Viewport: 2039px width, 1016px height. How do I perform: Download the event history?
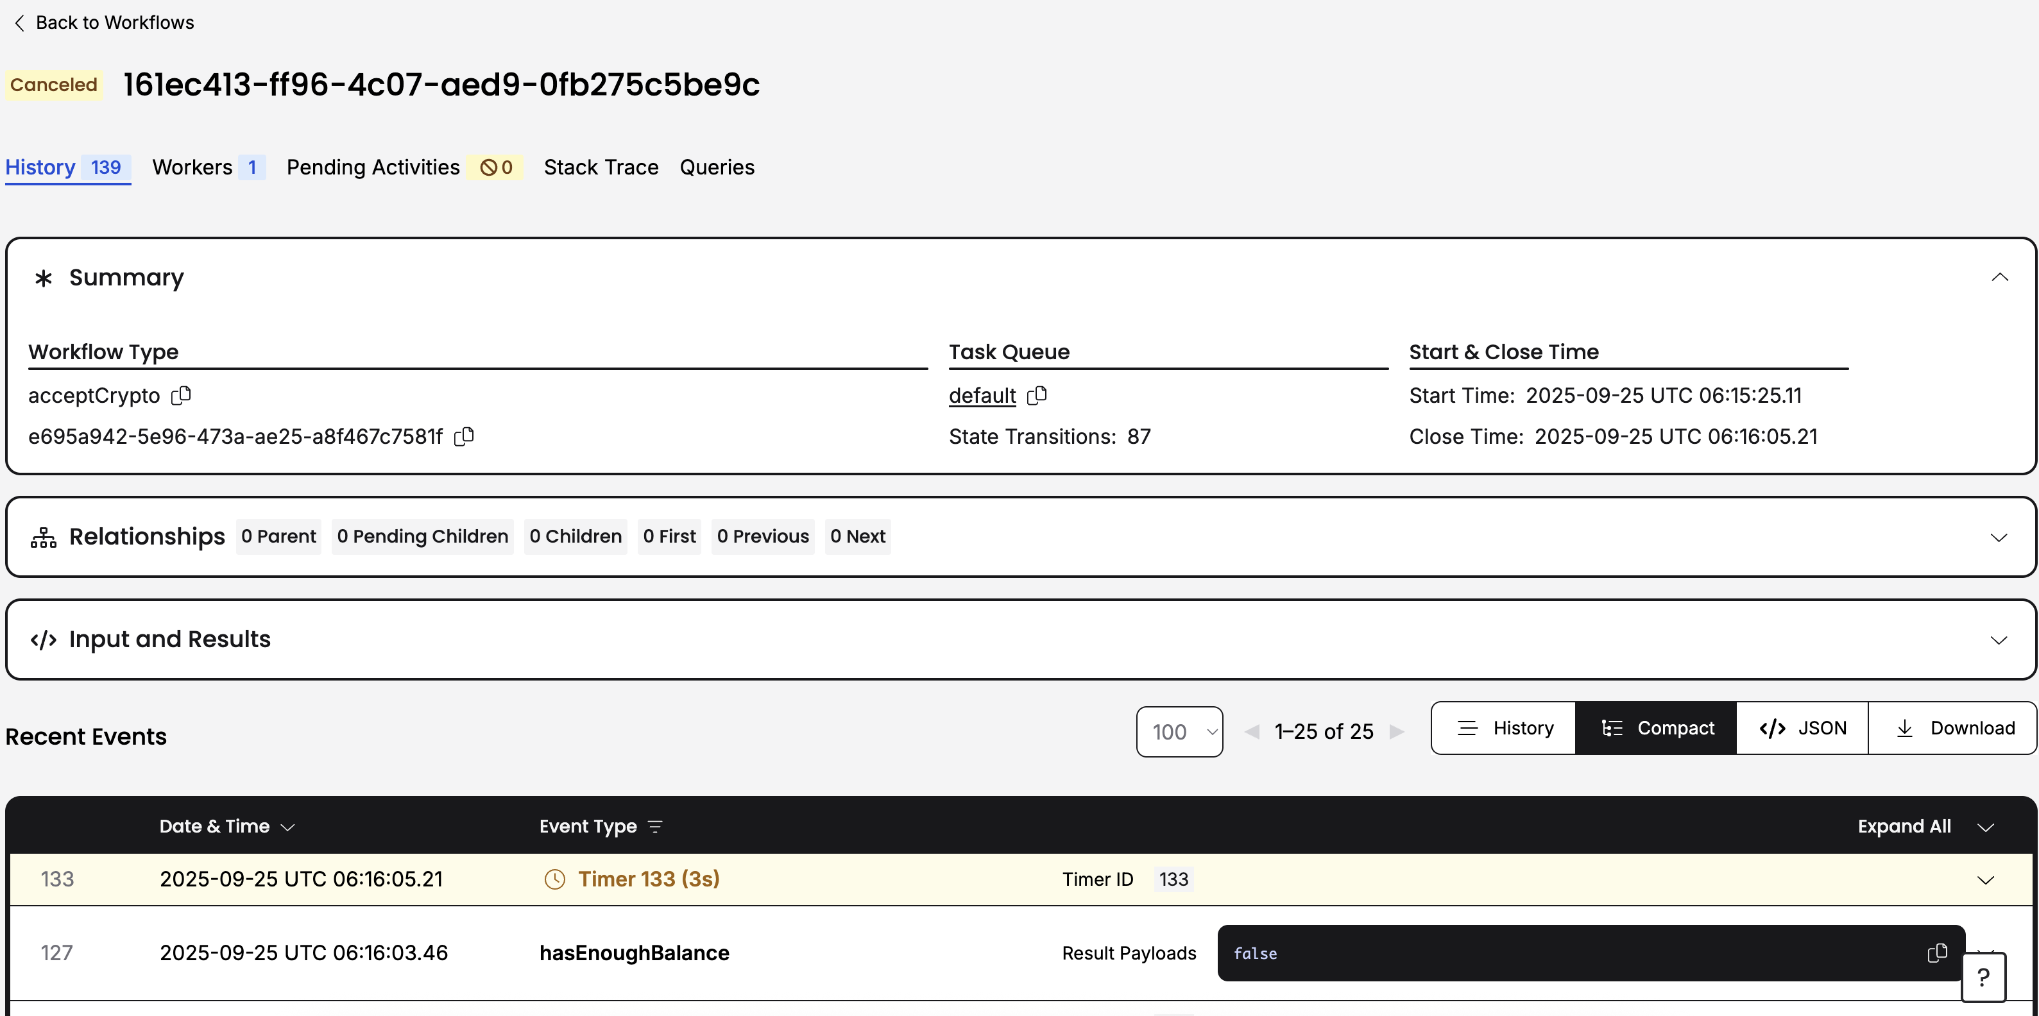1954,728
